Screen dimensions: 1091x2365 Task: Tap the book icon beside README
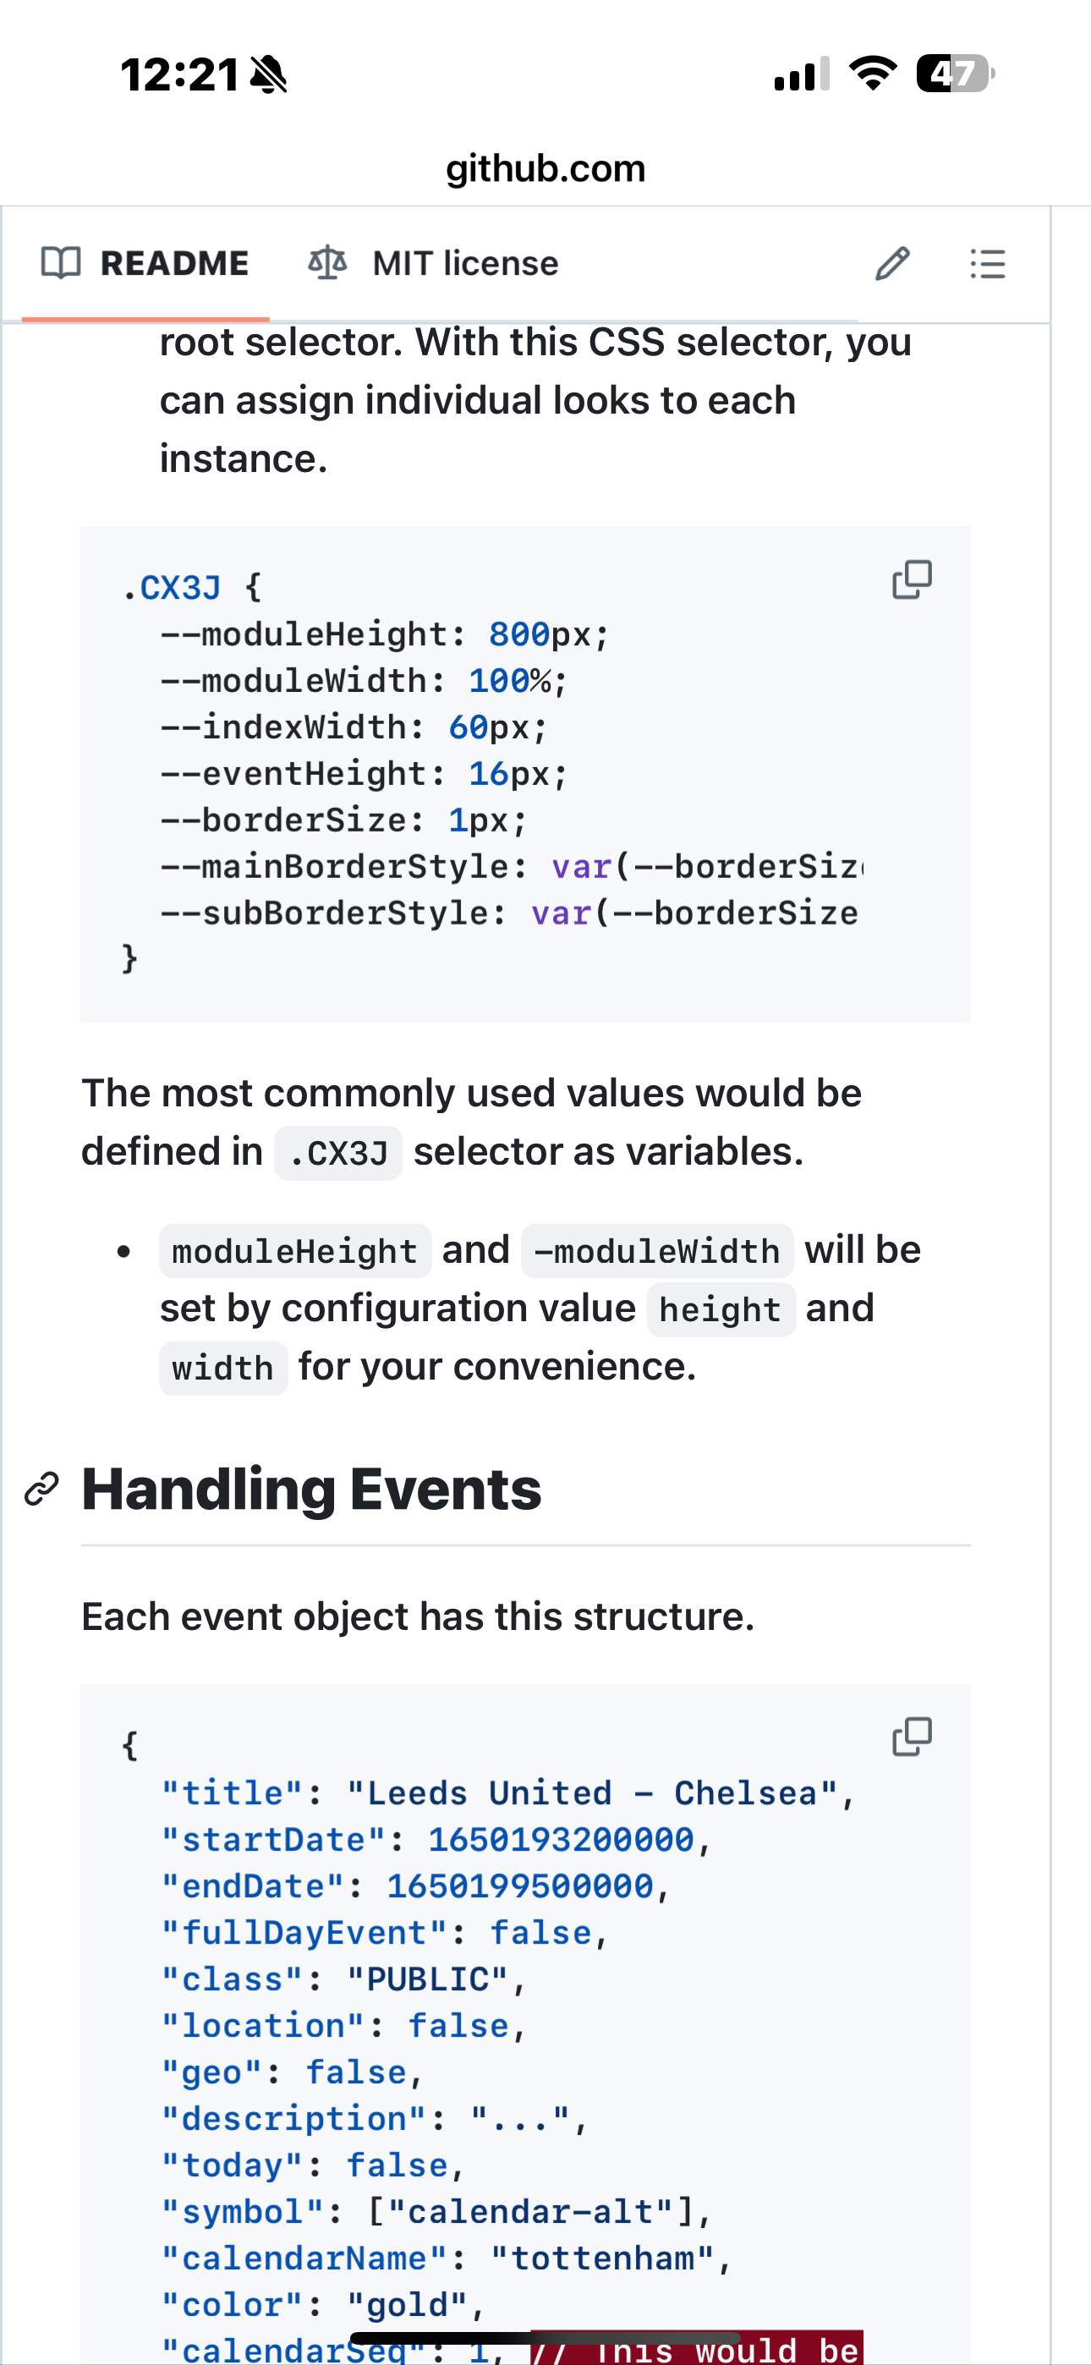click(62, 264)
